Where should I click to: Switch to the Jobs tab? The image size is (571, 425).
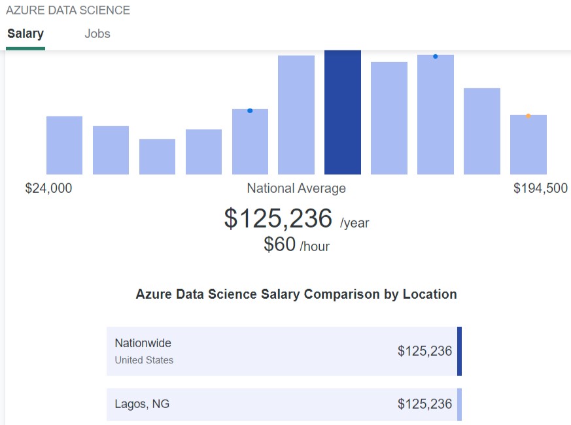(x=97, y=33)
